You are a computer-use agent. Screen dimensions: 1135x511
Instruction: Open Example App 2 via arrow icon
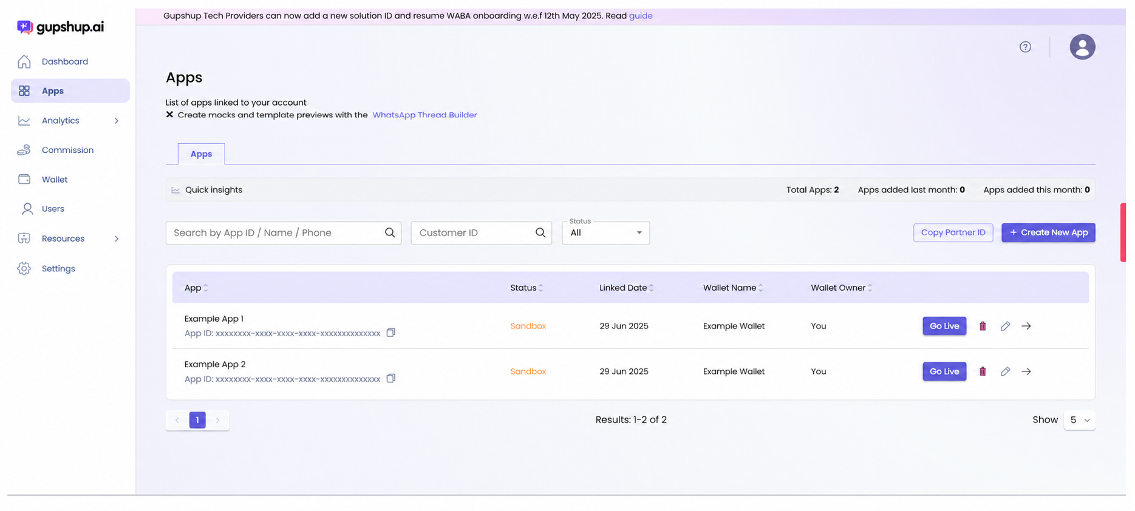(1026, 371)
